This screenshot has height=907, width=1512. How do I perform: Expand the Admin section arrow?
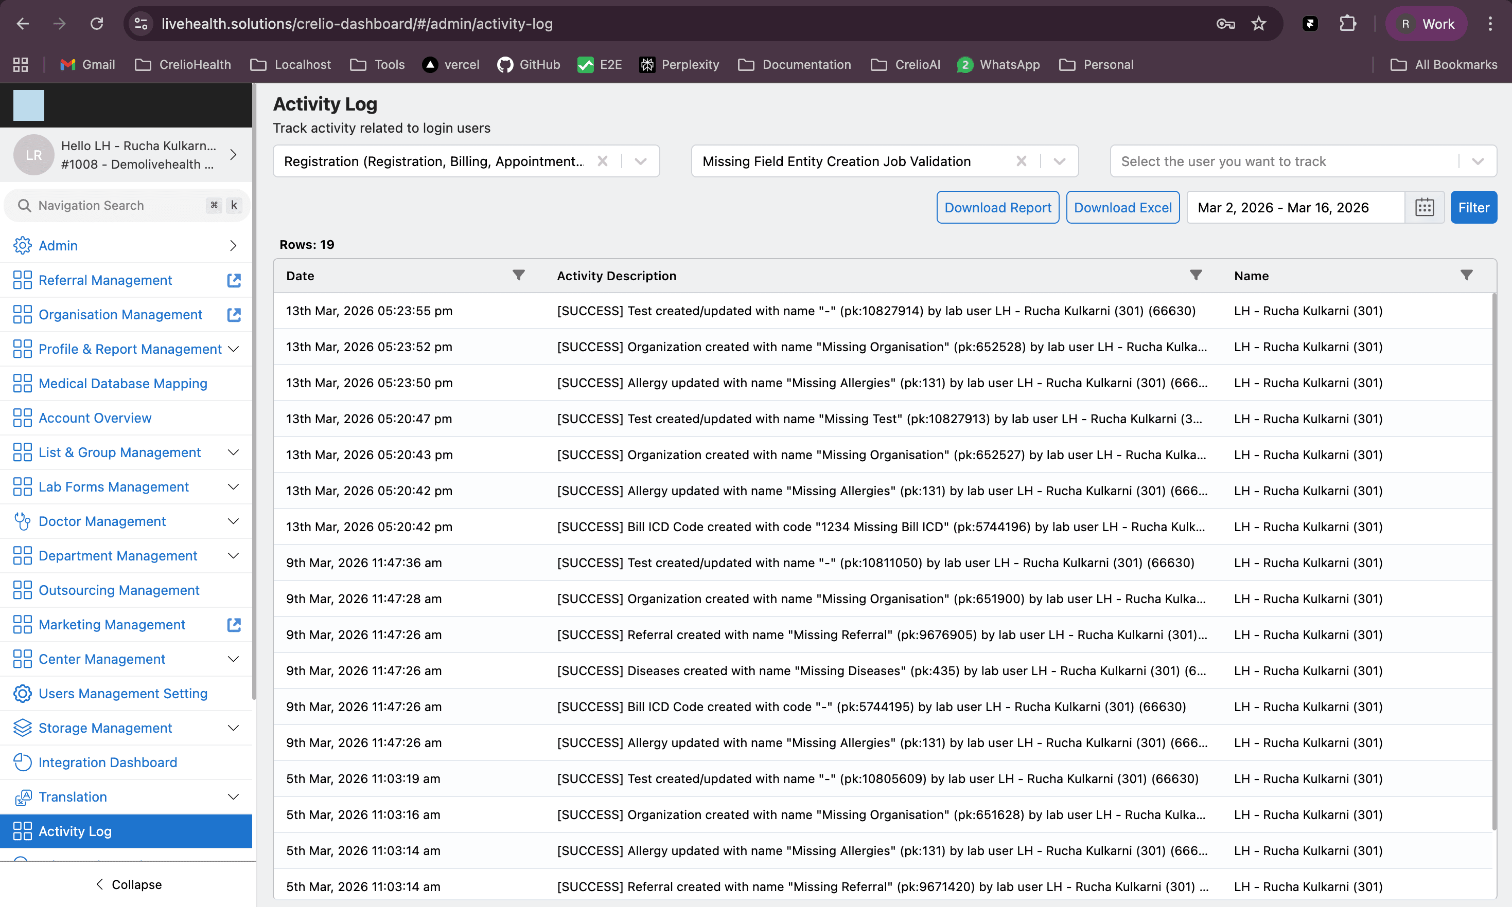coord(233,245)
